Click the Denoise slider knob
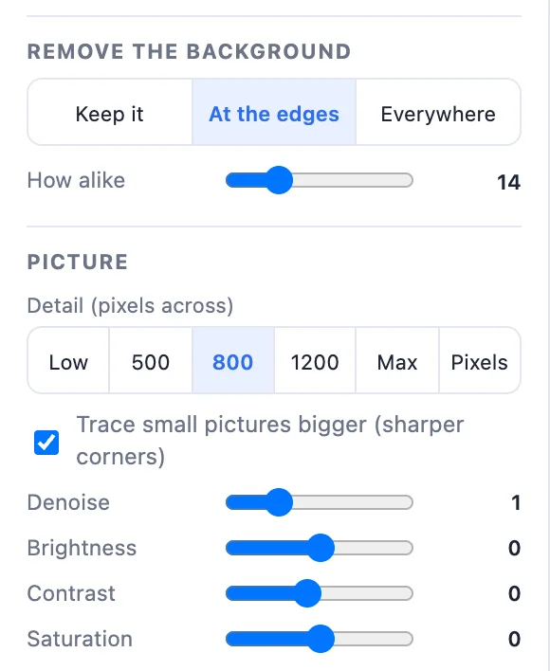The height and width of the screenshot is (671, 550). (279, 502)
